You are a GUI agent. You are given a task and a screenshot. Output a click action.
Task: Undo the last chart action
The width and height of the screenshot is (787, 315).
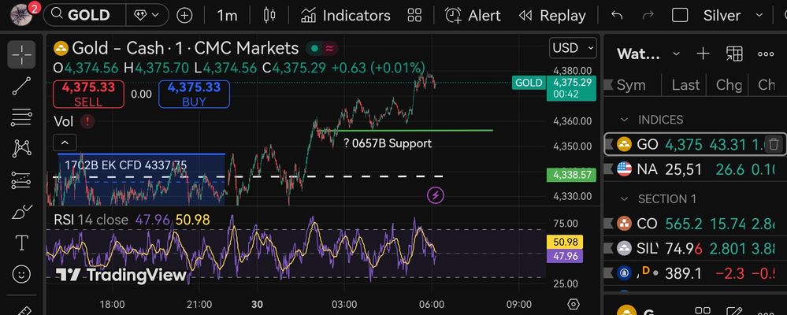coord(617,16)
